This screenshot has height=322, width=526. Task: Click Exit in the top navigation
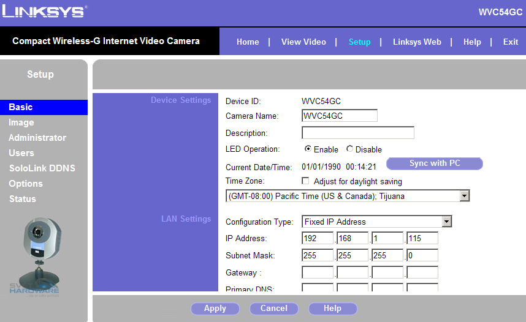click(511, 42)
